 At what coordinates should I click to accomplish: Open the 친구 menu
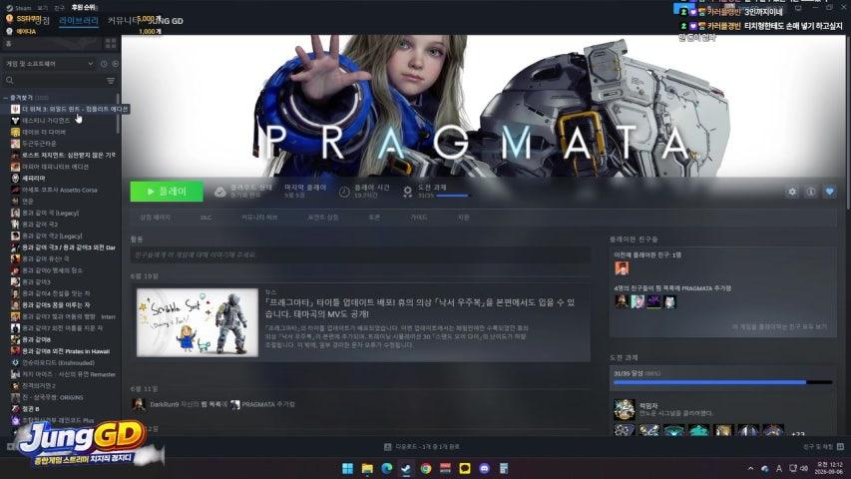(x=59, y=8)
